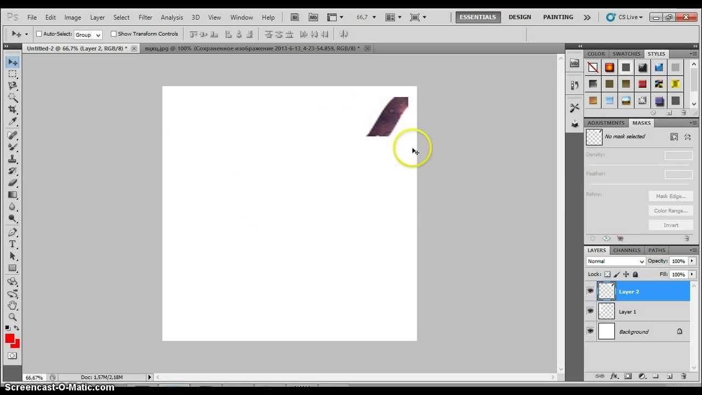Expand more workspaces chevron

tap(587, 18)
